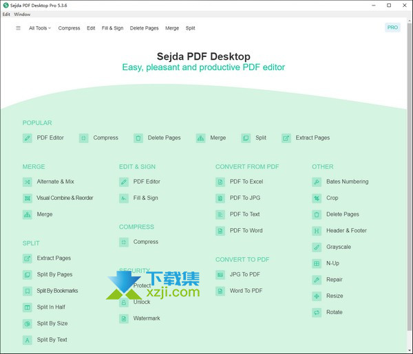Select Compress in the top navigation

click(69, 28)
